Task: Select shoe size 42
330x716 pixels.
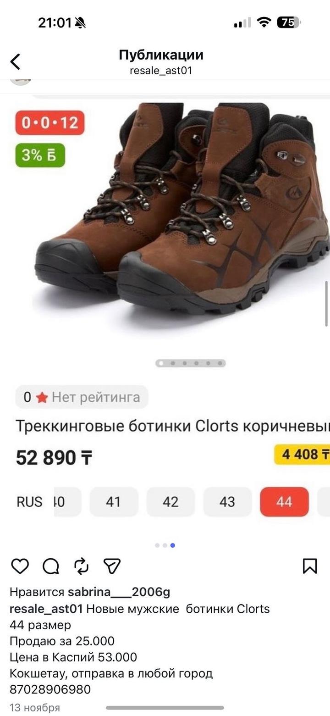Action: 170,502
